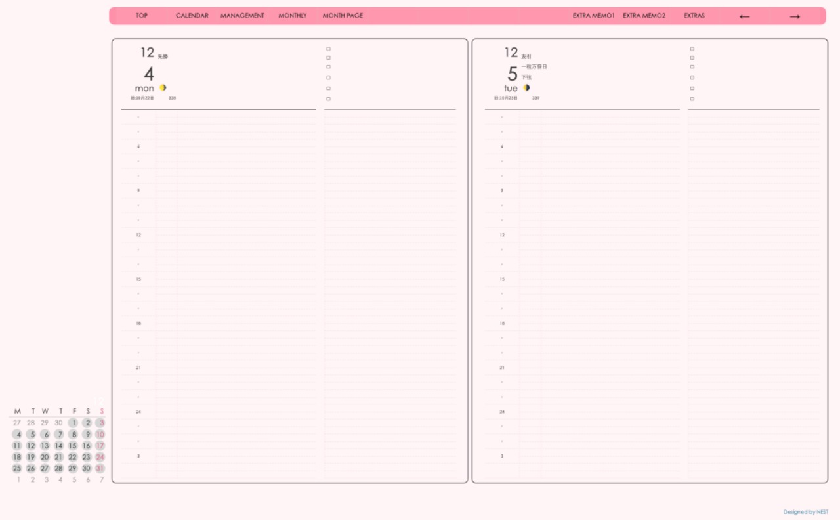Click the large date number 4 on Monday page
Viewport: 840px width, 520px height.
149,74
